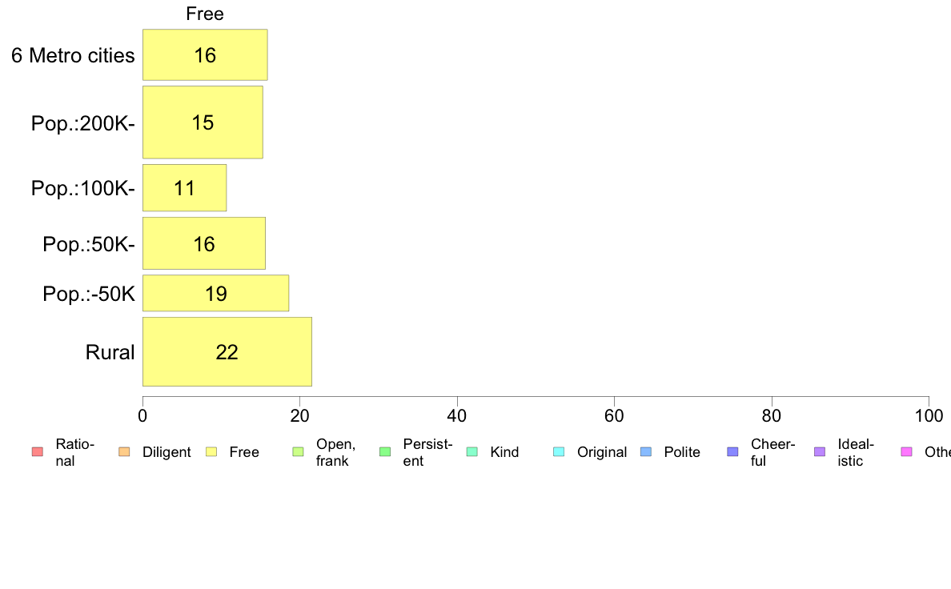Select the Open, frank legend color box
This screenshot has height=589, width=951.
(x=298, y=452)
